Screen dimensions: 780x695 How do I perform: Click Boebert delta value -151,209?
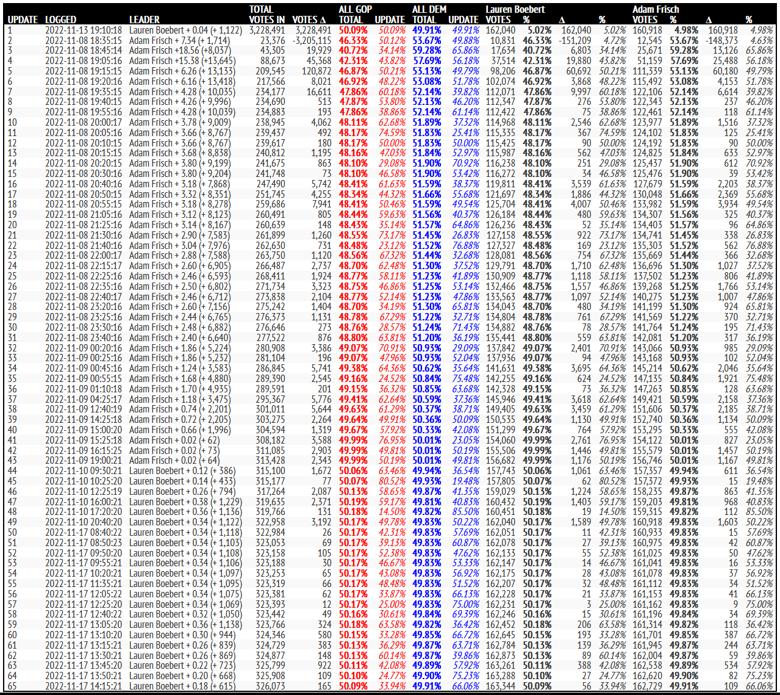[576, 40]
